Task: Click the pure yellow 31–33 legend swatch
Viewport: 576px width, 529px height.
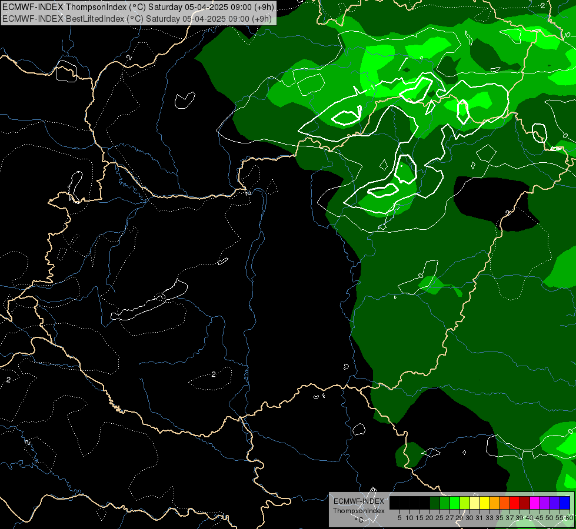Action: [x=485, y=503]
